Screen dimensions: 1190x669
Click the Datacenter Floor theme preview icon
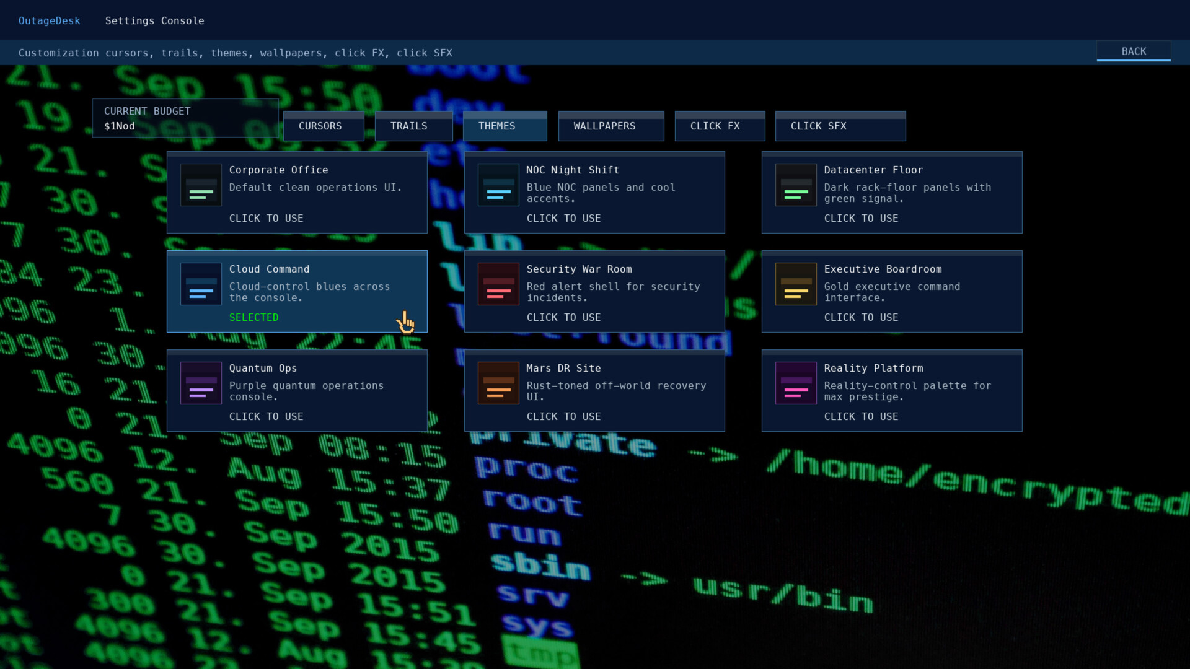(x=796, y=185)
